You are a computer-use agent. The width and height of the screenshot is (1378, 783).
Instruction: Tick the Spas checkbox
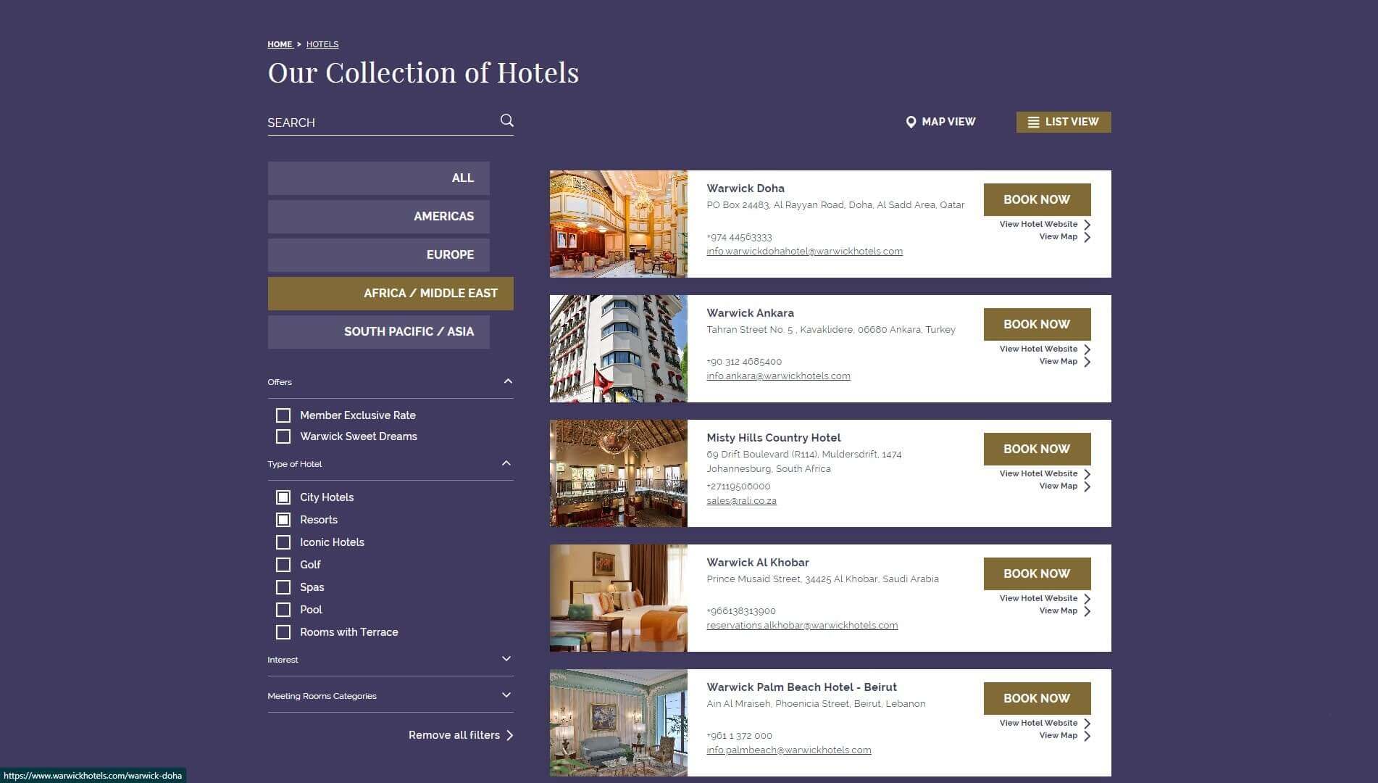[283, 587]
